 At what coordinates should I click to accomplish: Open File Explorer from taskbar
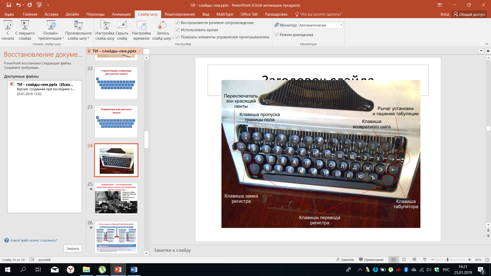tap(86, 270)
